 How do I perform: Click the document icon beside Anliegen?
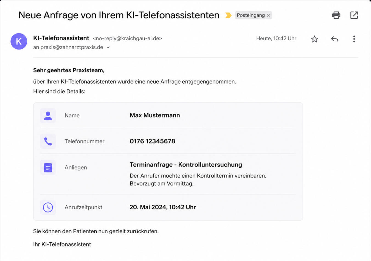tap(48, 168)
